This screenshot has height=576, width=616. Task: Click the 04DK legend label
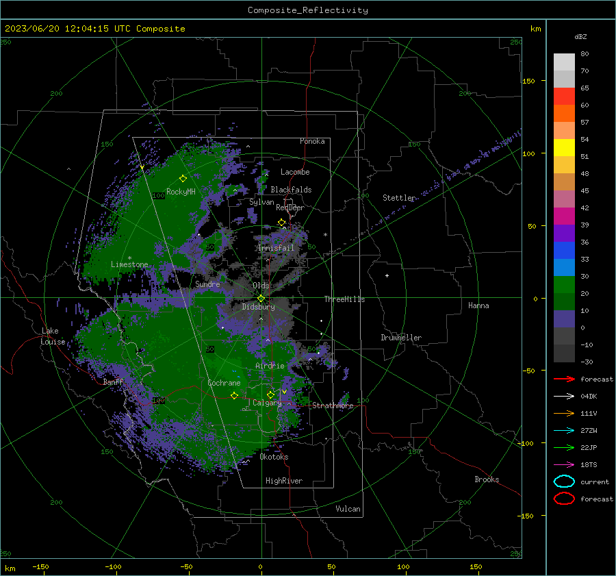pyautogui.click(x=589, y=397)
